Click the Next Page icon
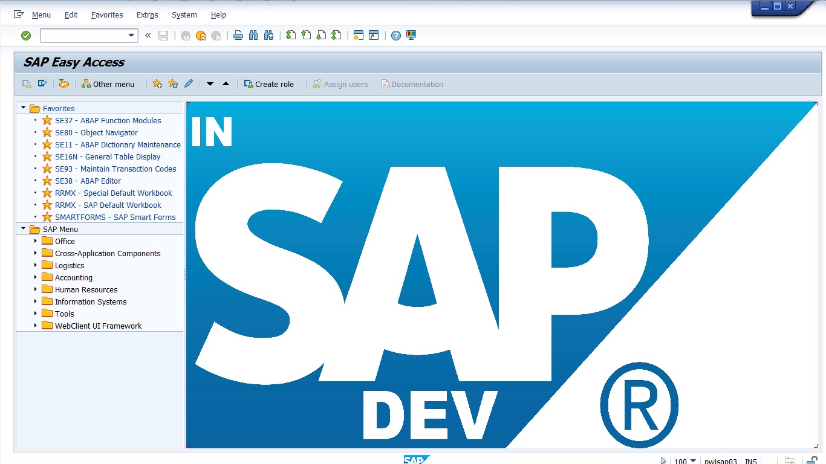 (x=321, y=36)
